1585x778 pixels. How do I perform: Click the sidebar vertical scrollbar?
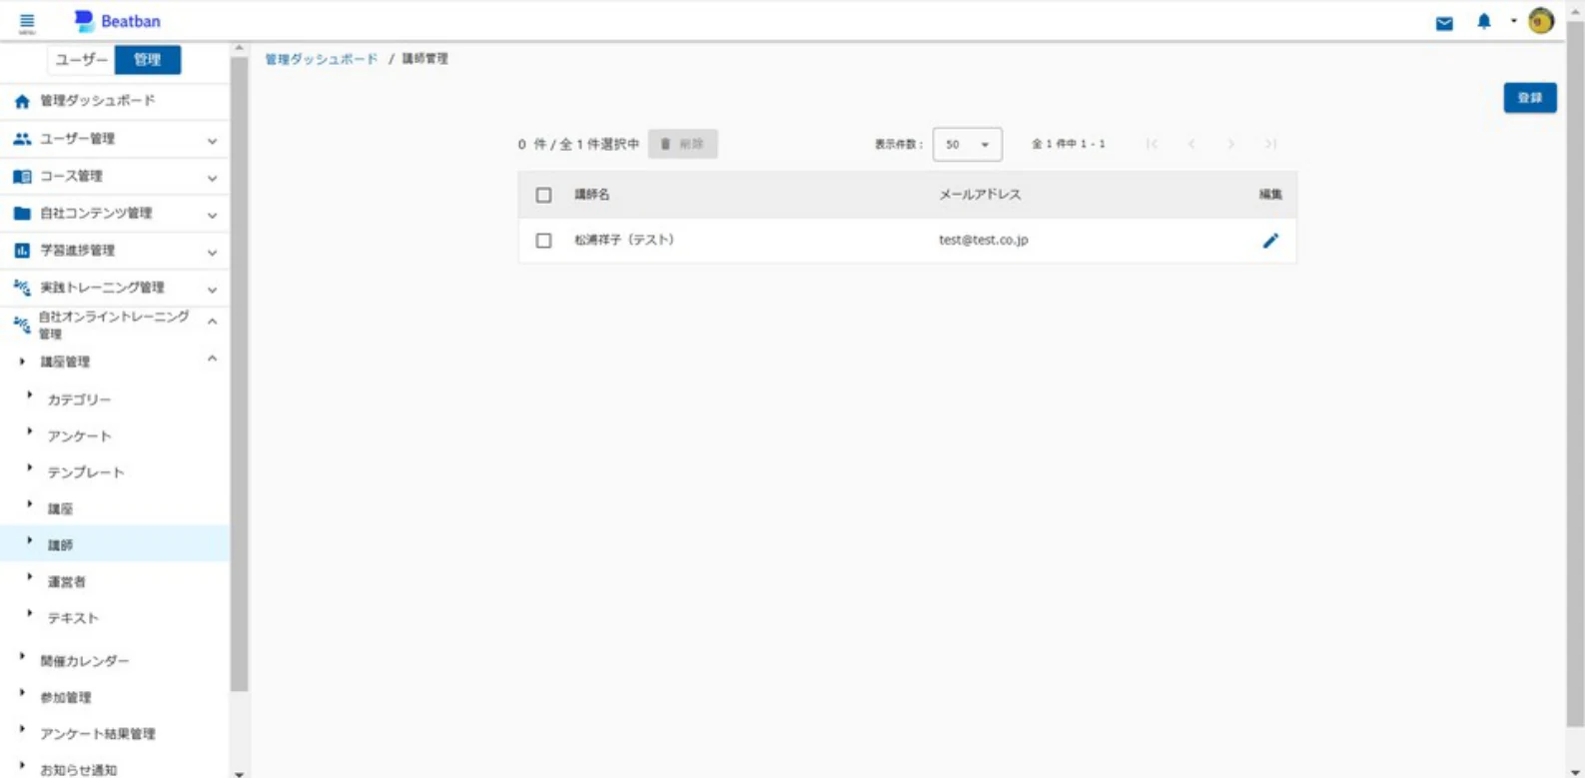239,375
